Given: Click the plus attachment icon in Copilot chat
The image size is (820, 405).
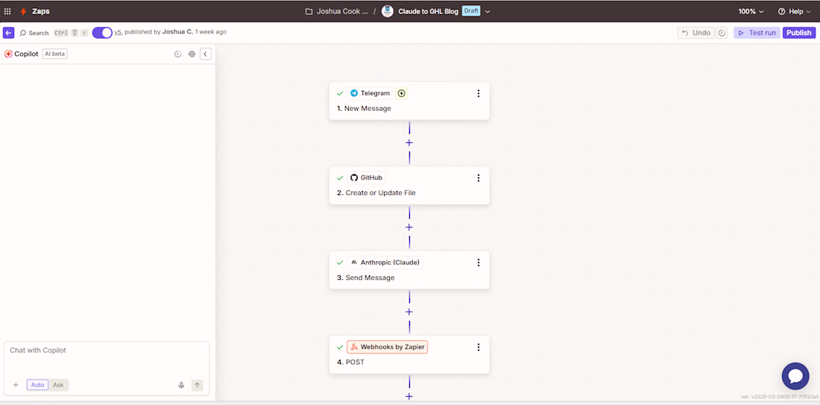Looking at the screenshot, I should pyautogui.click(x=16, y=385).
